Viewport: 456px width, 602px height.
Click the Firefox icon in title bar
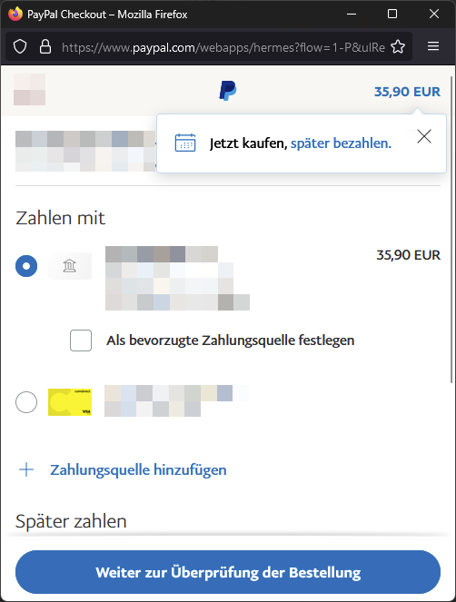coord(15,15)
